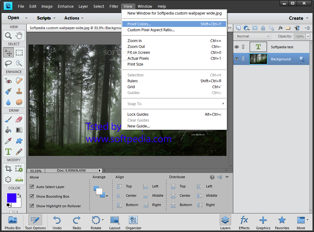Viewport: 314px width, 232px height.
Task: Open the Filter menu
Action: [x=114, y=6]
